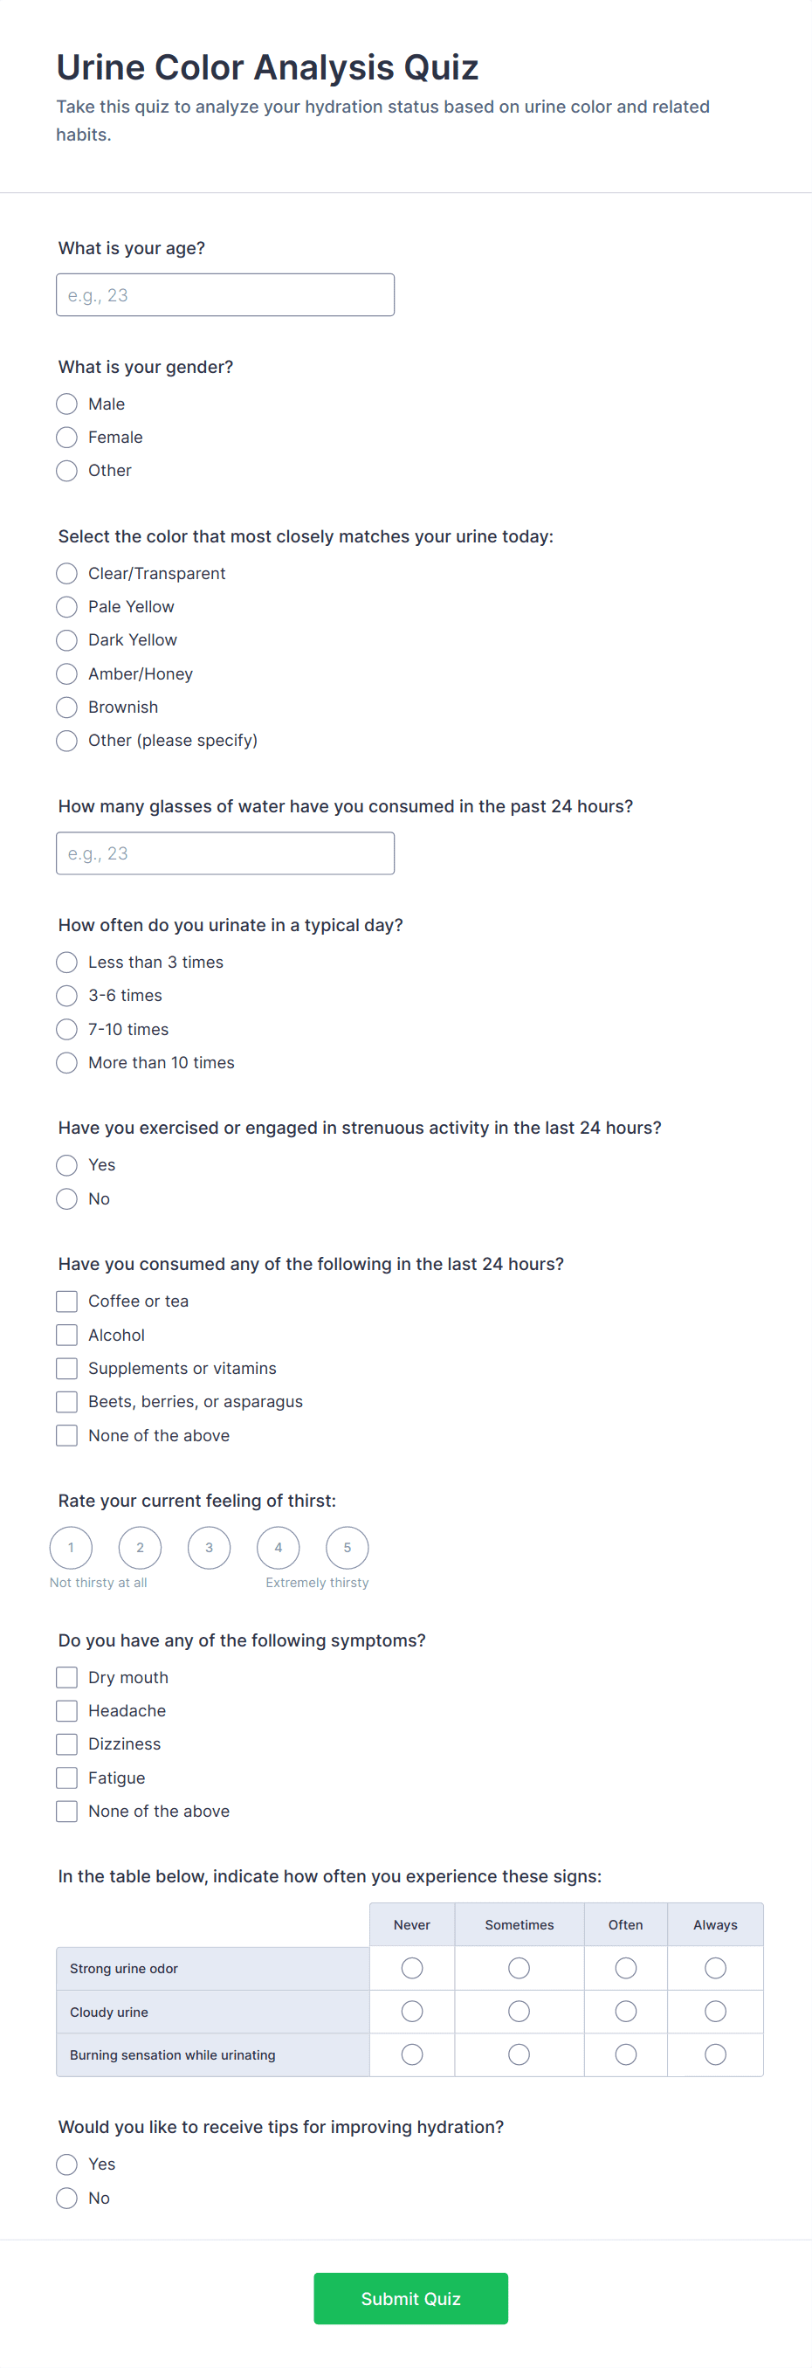Select Sometimes for Strong urine odor

(519, 1968)
